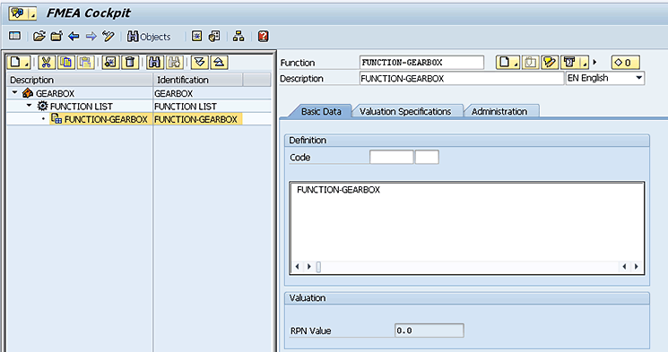Collapse the FUNCTION LIST node
Screen dimensions: 668x352
click(29, 105)
